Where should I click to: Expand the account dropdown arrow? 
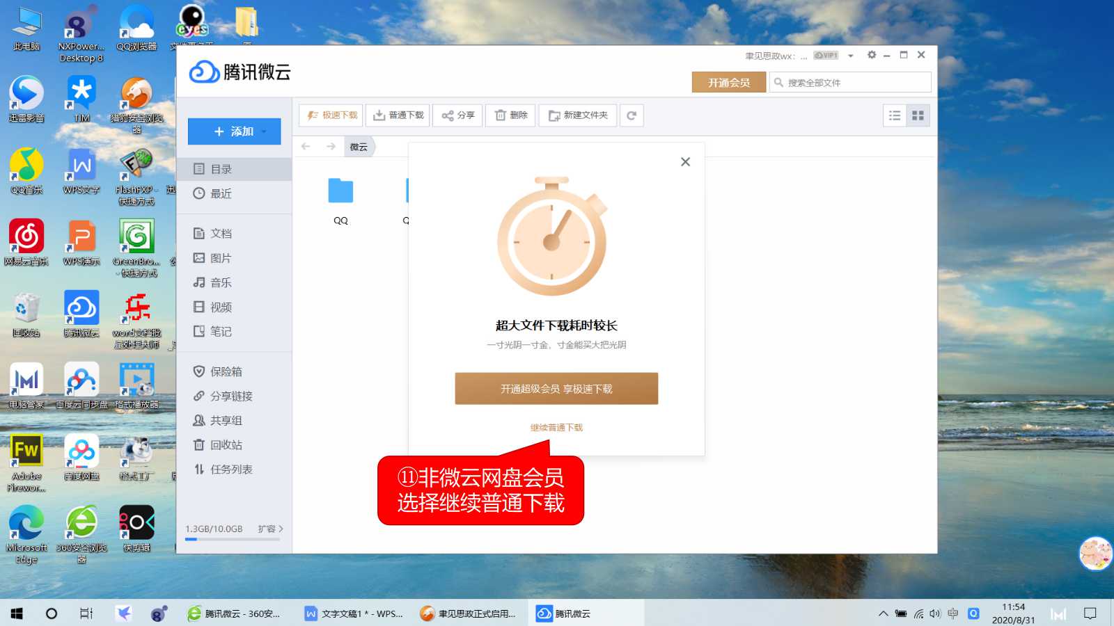851,56
